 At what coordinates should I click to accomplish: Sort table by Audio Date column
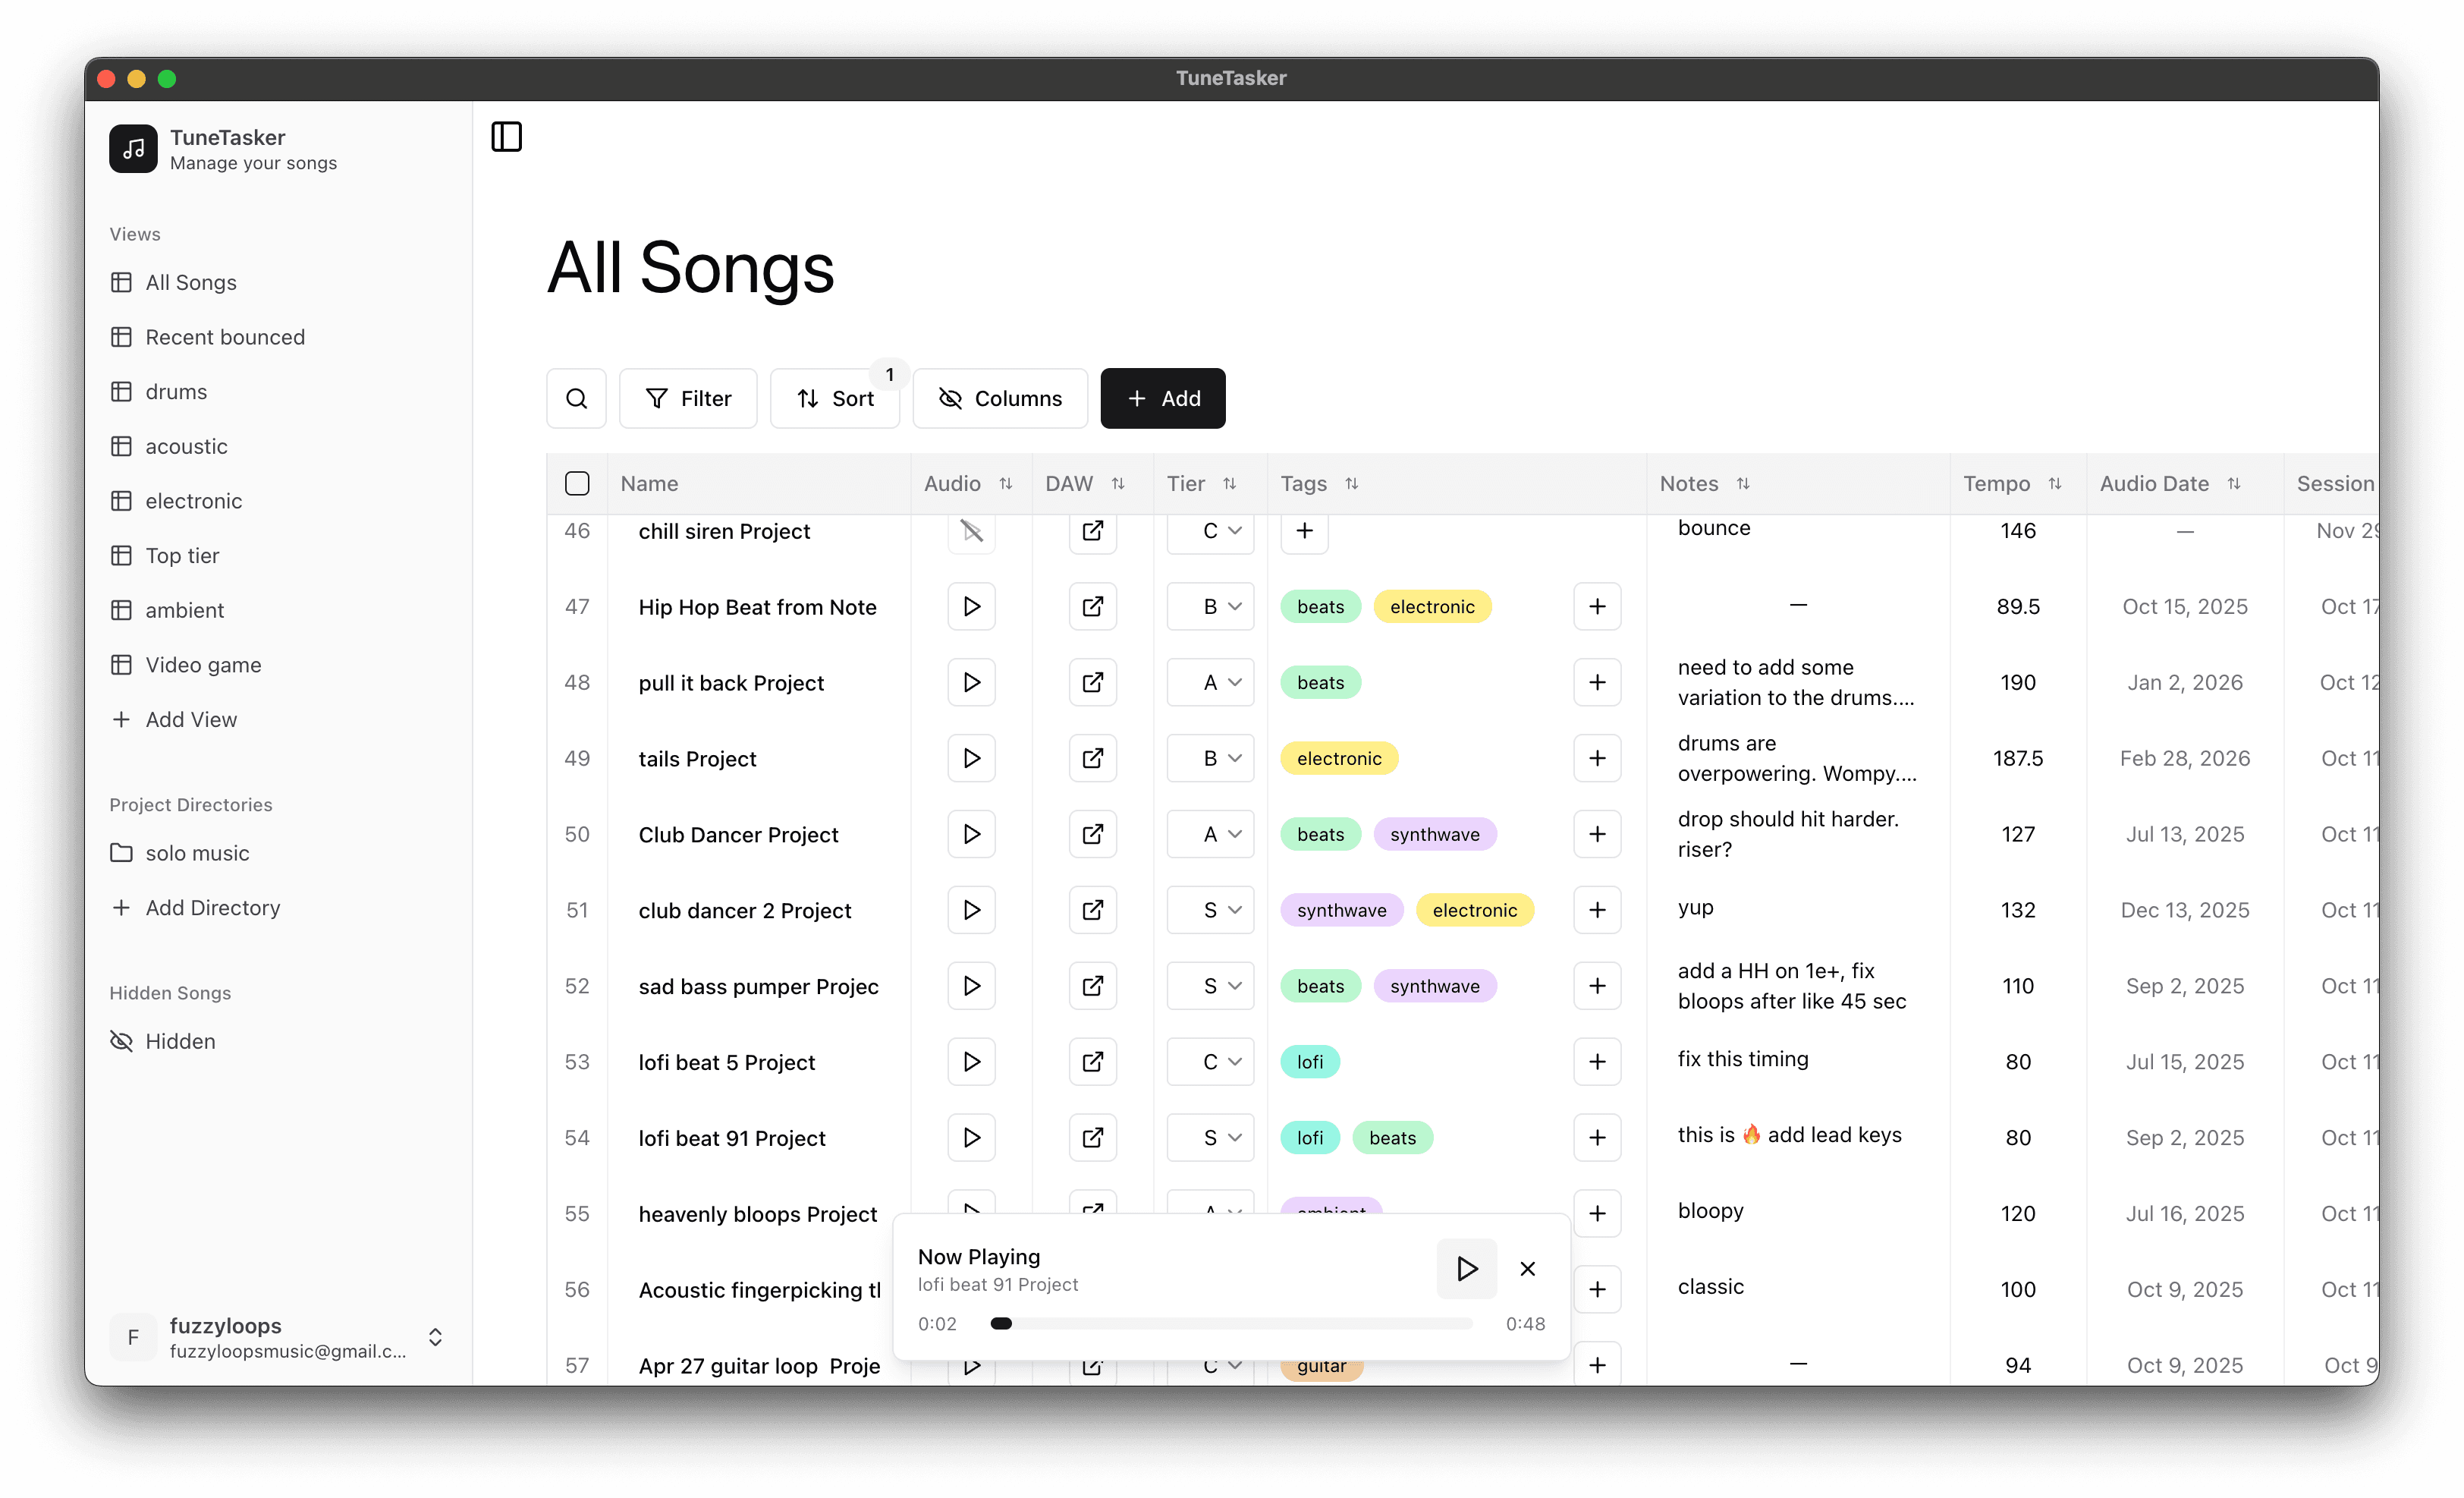[2234, 484]
